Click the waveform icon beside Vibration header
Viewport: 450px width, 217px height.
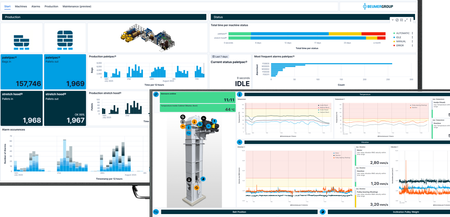[x=239, y=142]
